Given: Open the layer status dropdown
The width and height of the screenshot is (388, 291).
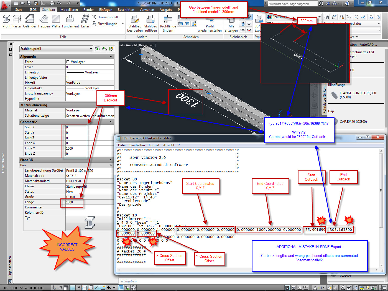Looking at the screenshot, I should pos(379,24).
